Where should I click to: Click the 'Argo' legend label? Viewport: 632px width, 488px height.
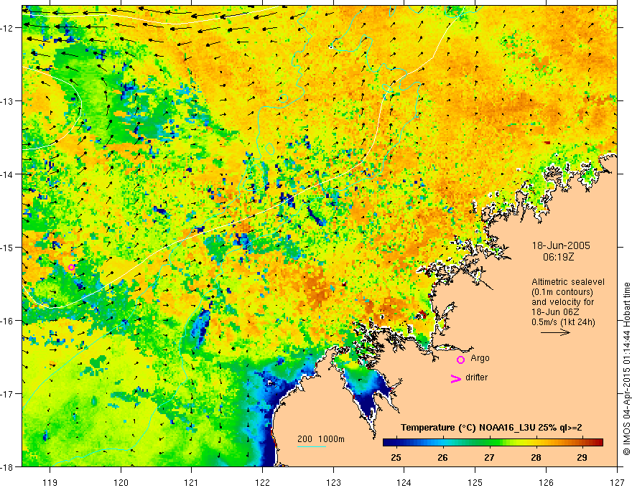pyautogui.click(x=480, y=358)
